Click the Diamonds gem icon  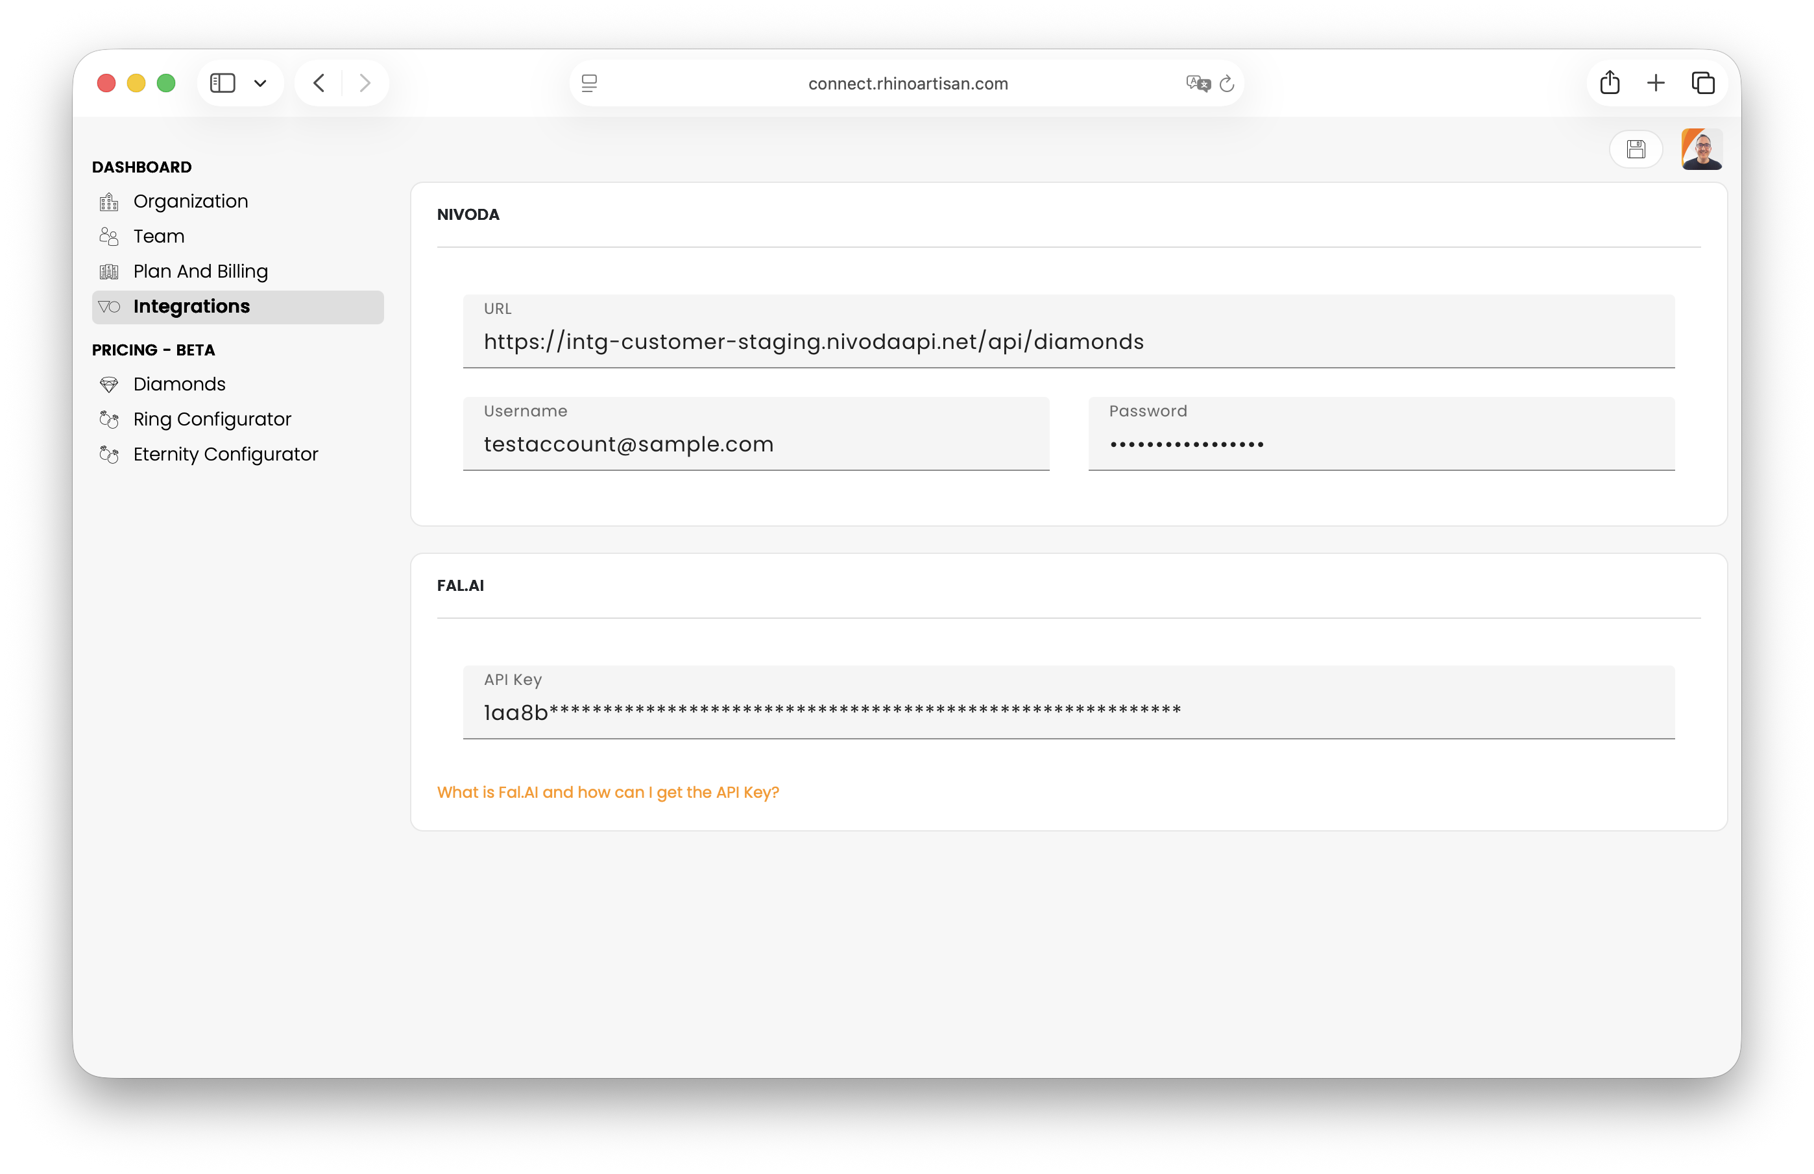(x=109, y=385)
